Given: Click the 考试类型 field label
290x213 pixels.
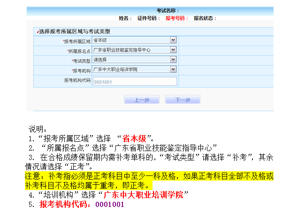Looking at the screenshot, I should coord(81,61).
